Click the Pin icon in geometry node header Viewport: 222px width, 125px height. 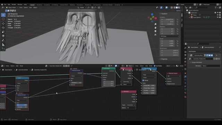point(72,66)
